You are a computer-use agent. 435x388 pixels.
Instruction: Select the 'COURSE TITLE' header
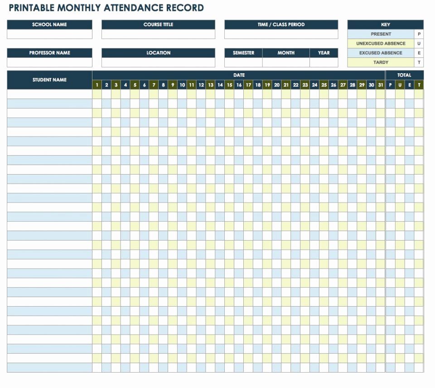158,25
